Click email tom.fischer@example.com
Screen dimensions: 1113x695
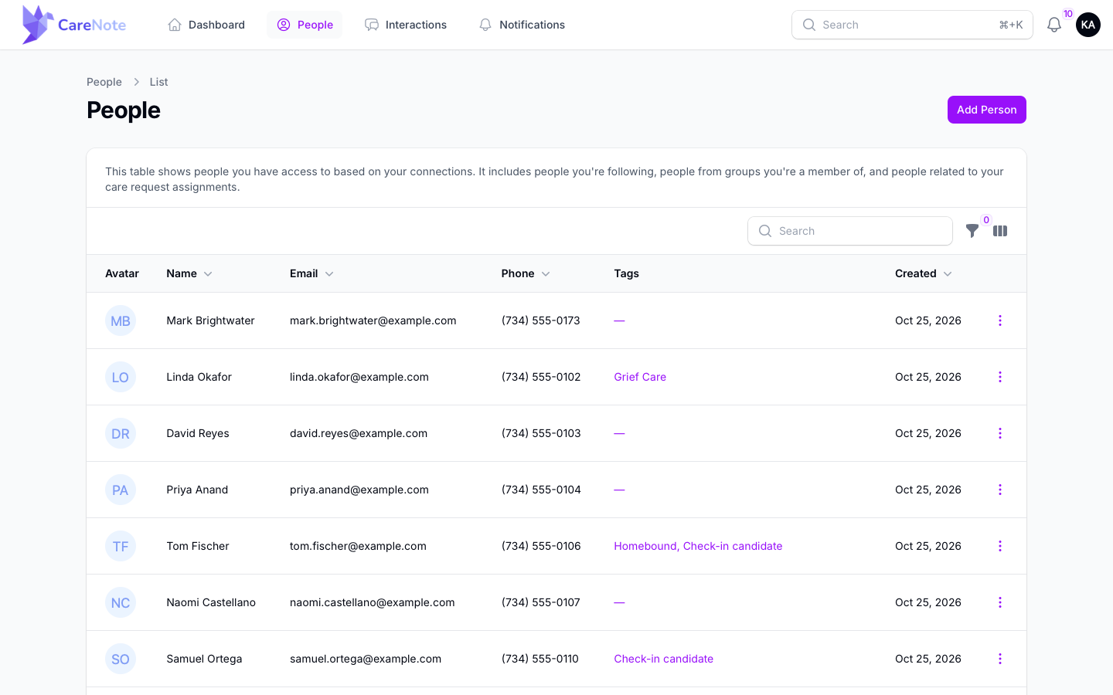[x=358, y=546]
